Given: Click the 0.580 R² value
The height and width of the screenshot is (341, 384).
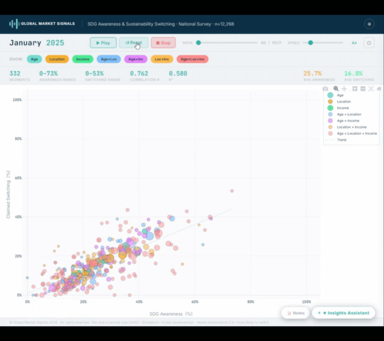Looking at the screenshot, I should point(178,74).
